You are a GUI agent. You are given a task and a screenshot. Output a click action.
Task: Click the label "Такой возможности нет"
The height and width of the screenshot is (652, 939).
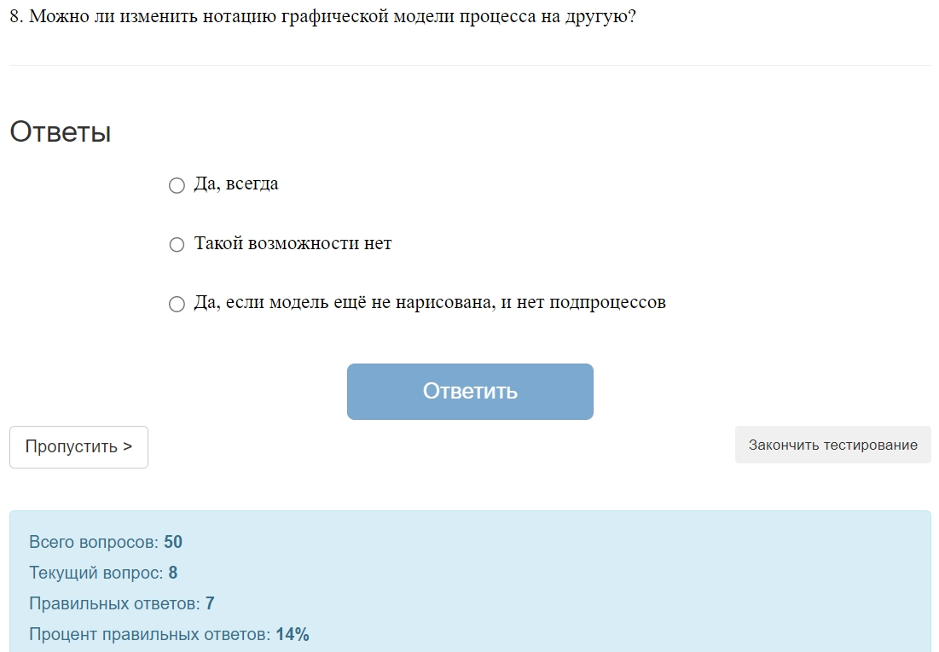(x=291, y=243)
